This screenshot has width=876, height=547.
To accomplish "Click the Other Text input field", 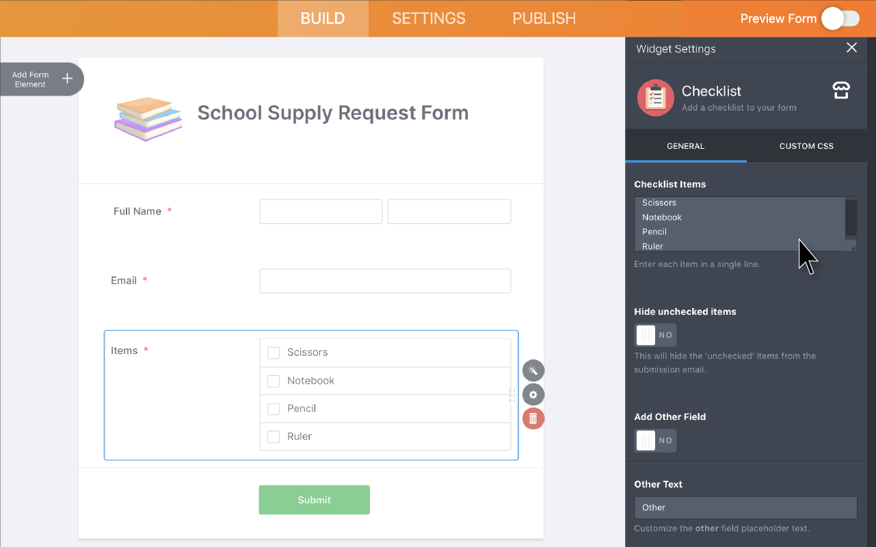I will pos(745,507).
